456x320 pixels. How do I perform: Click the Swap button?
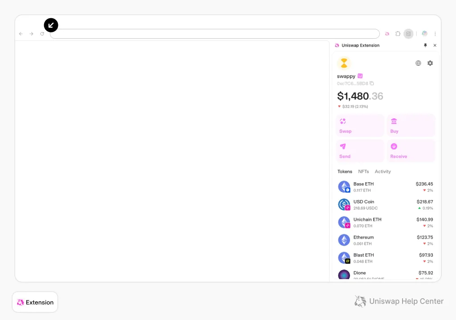point(360,126)
